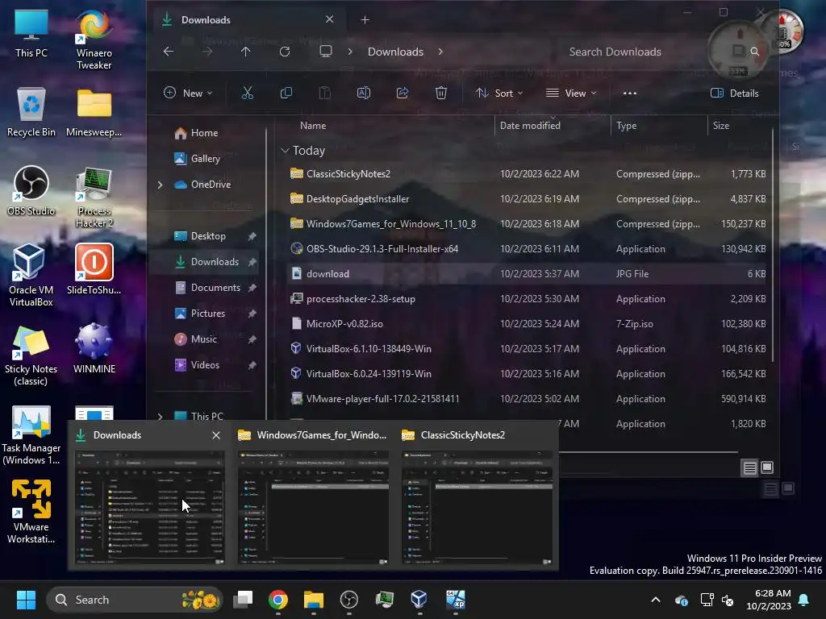
Task: Click the Rename icon in toolbar
Action: point(364,93)
